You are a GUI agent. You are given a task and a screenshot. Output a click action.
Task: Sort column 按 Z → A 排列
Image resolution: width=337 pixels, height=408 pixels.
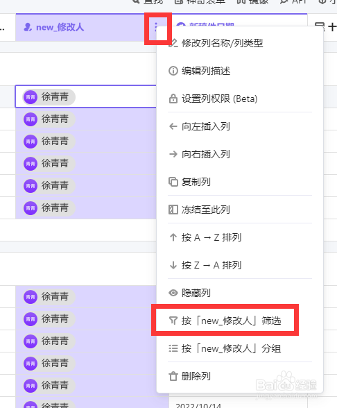pyautogui.click(x=211, y=265)
